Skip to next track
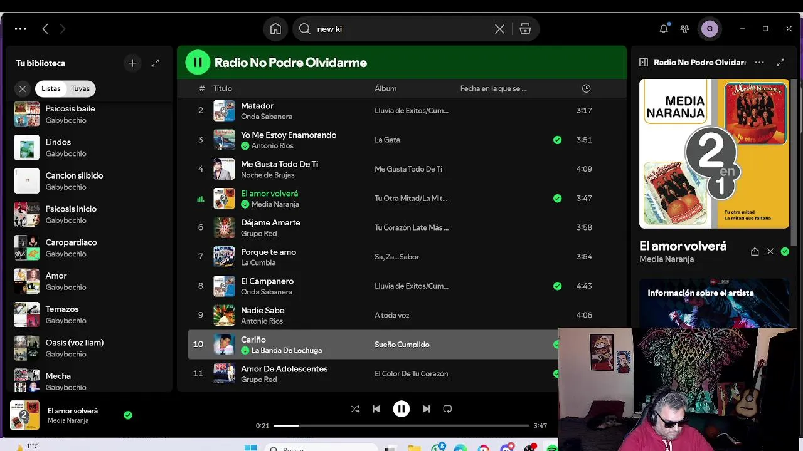The width and height of the screenshot is (803, 451). tap(427, 408)
